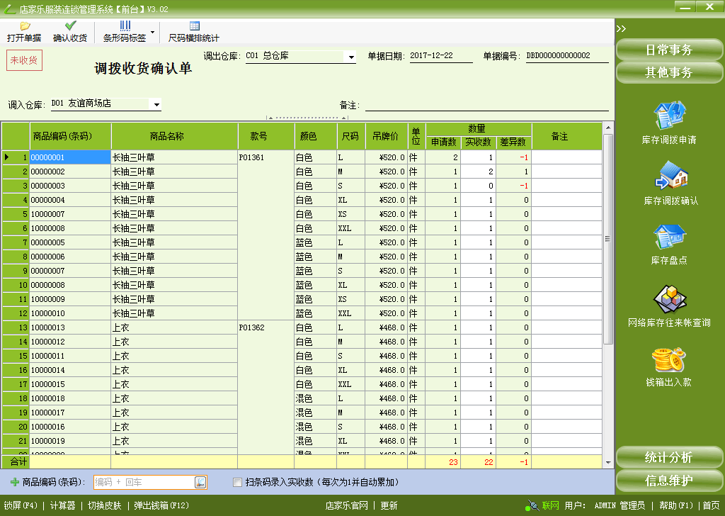The height and width of the screenshot is (516, 725).
Task: Click the 联网 network status icon
Action: 532,505
